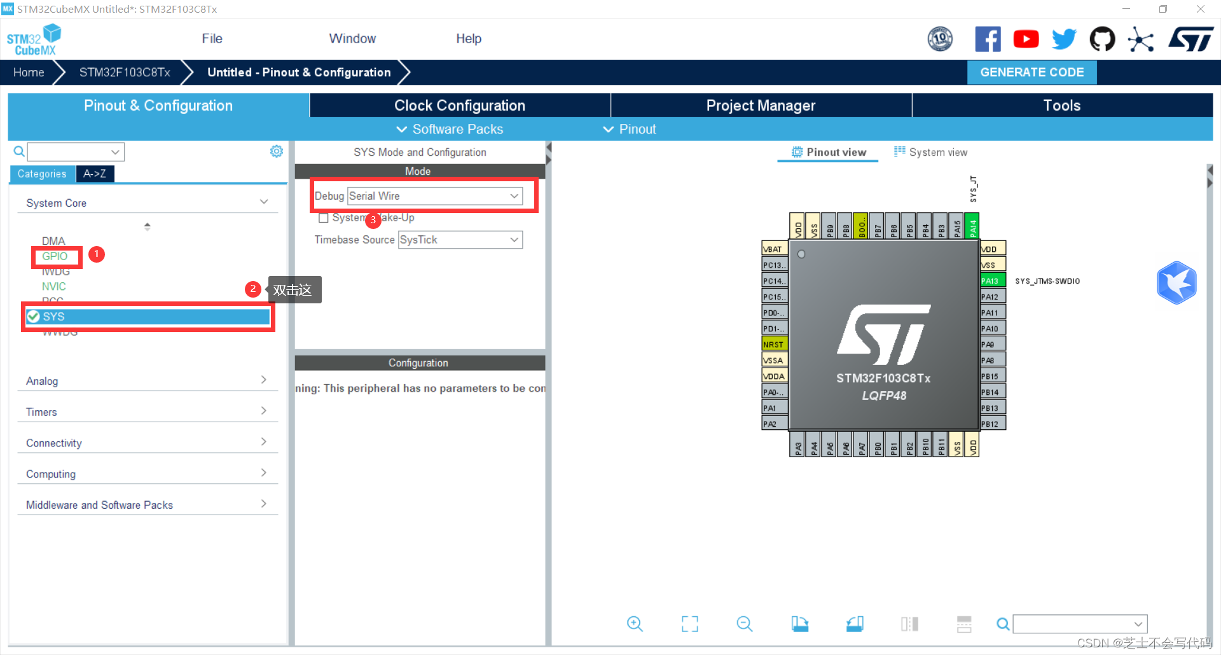Screen dimensions: 1221x655
Task: Enable the System Wake-Up checkbox
Action: 323,218
